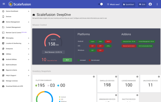Expand the Device Enrollment menu
Screen dimensions: 161x102
[29, 11]
